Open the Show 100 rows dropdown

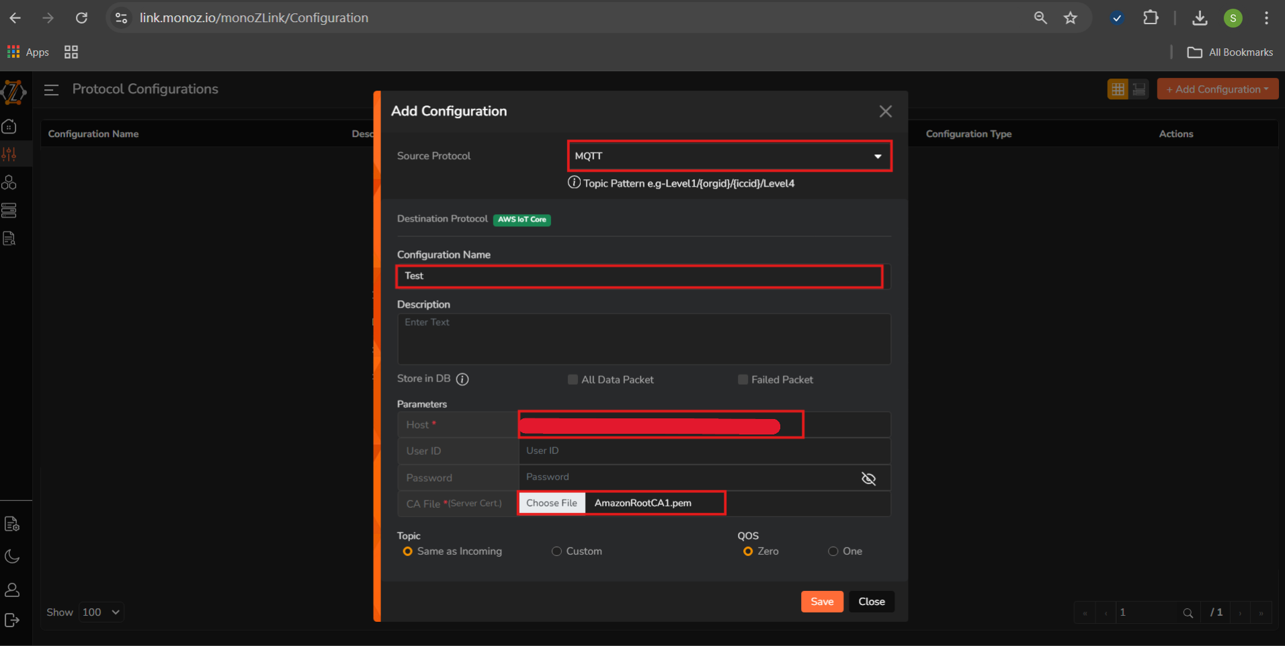coord(101,612)
